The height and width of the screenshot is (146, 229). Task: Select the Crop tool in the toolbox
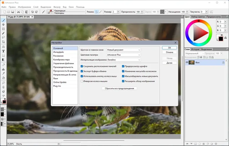tap(3, 42)
